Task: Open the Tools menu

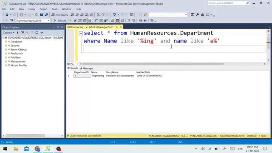Action: pyautogui.click(x=54, y=9)
